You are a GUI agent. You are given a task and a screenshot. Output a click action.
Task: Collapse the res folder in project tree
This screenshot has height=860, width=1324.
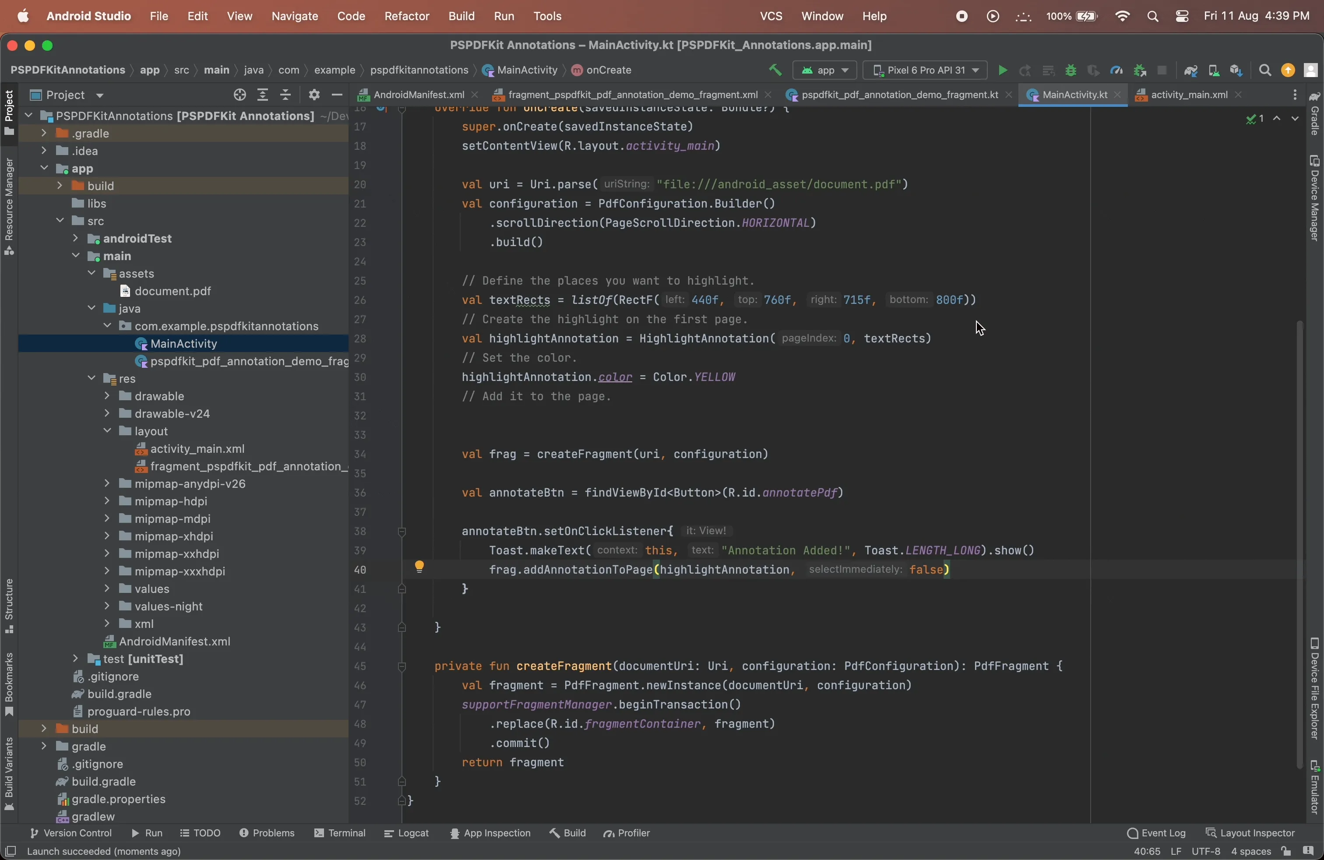click(92, 379)
